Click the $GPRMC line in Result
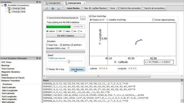The height and width of the screenshot is (103, 184). [x=93, y=95]
